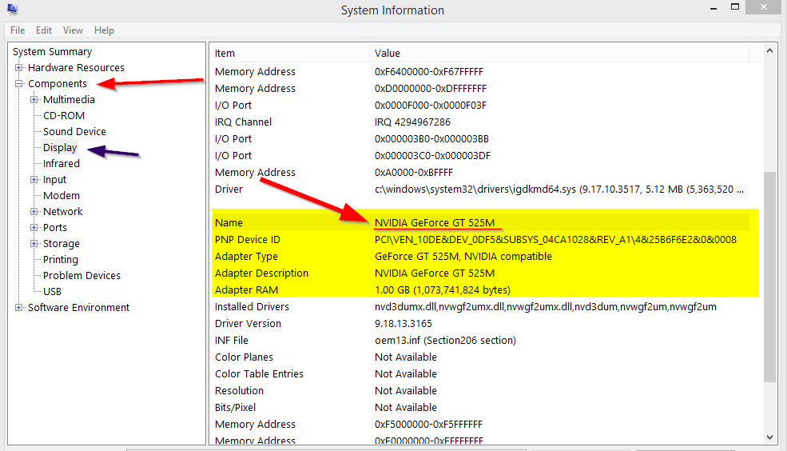Select the Color Table Entries row
This screenshot has width=787, height=451.
[481, 373]
